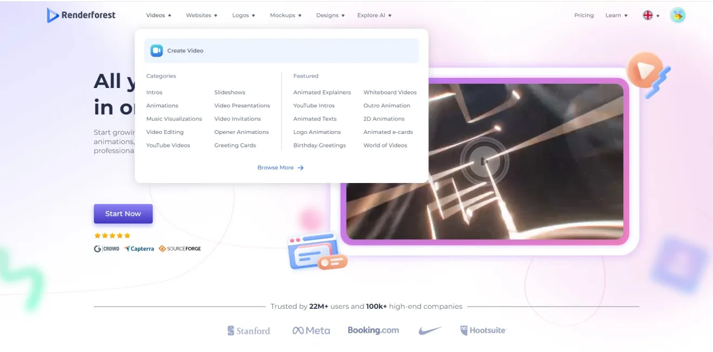Click the Browse More arrow icon
The height and width of the screenshot is (352, 713).
coord(301,168)
